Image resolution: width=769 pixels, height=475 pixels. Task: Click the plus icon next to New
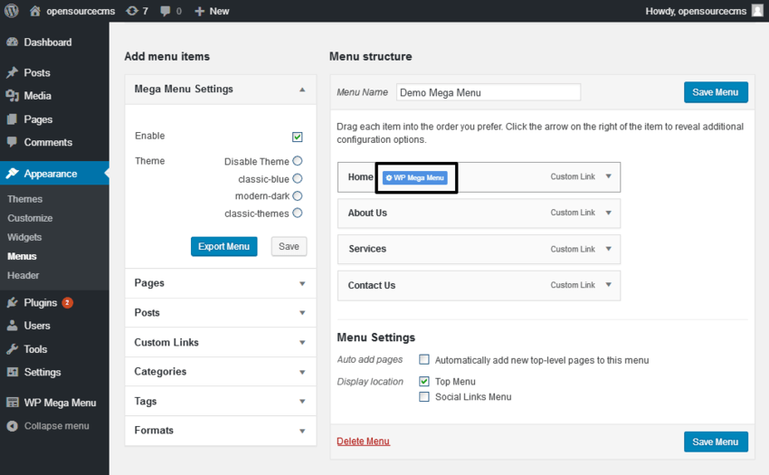click(x=199, y=11)
